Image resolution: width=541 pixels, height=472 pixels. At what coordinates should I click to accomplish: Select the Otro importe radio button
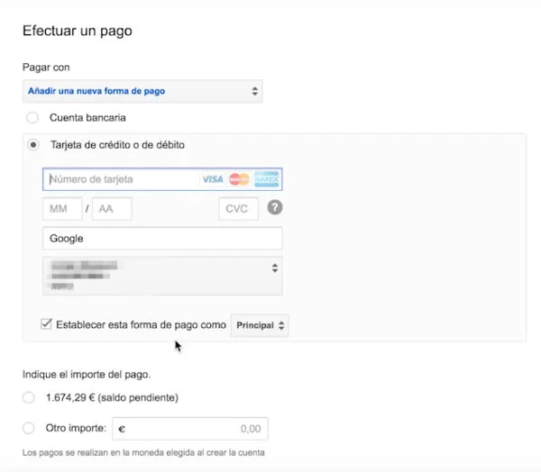pyautogui.click(x=29, y=428)
